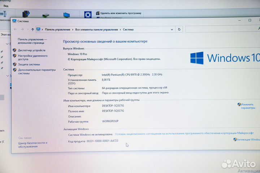Click shield icon beside 'Защита системы'

(14, 64)
